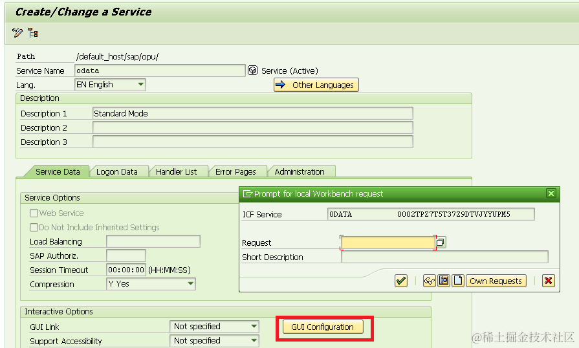Click the save request icon in the dialog
Image resolution: width=579 pixels, height=348 pixels.
(x=444, y=281)
